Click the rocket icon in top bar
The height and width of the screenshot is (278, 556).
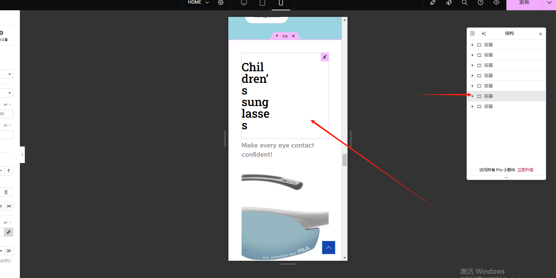point(433,3)
